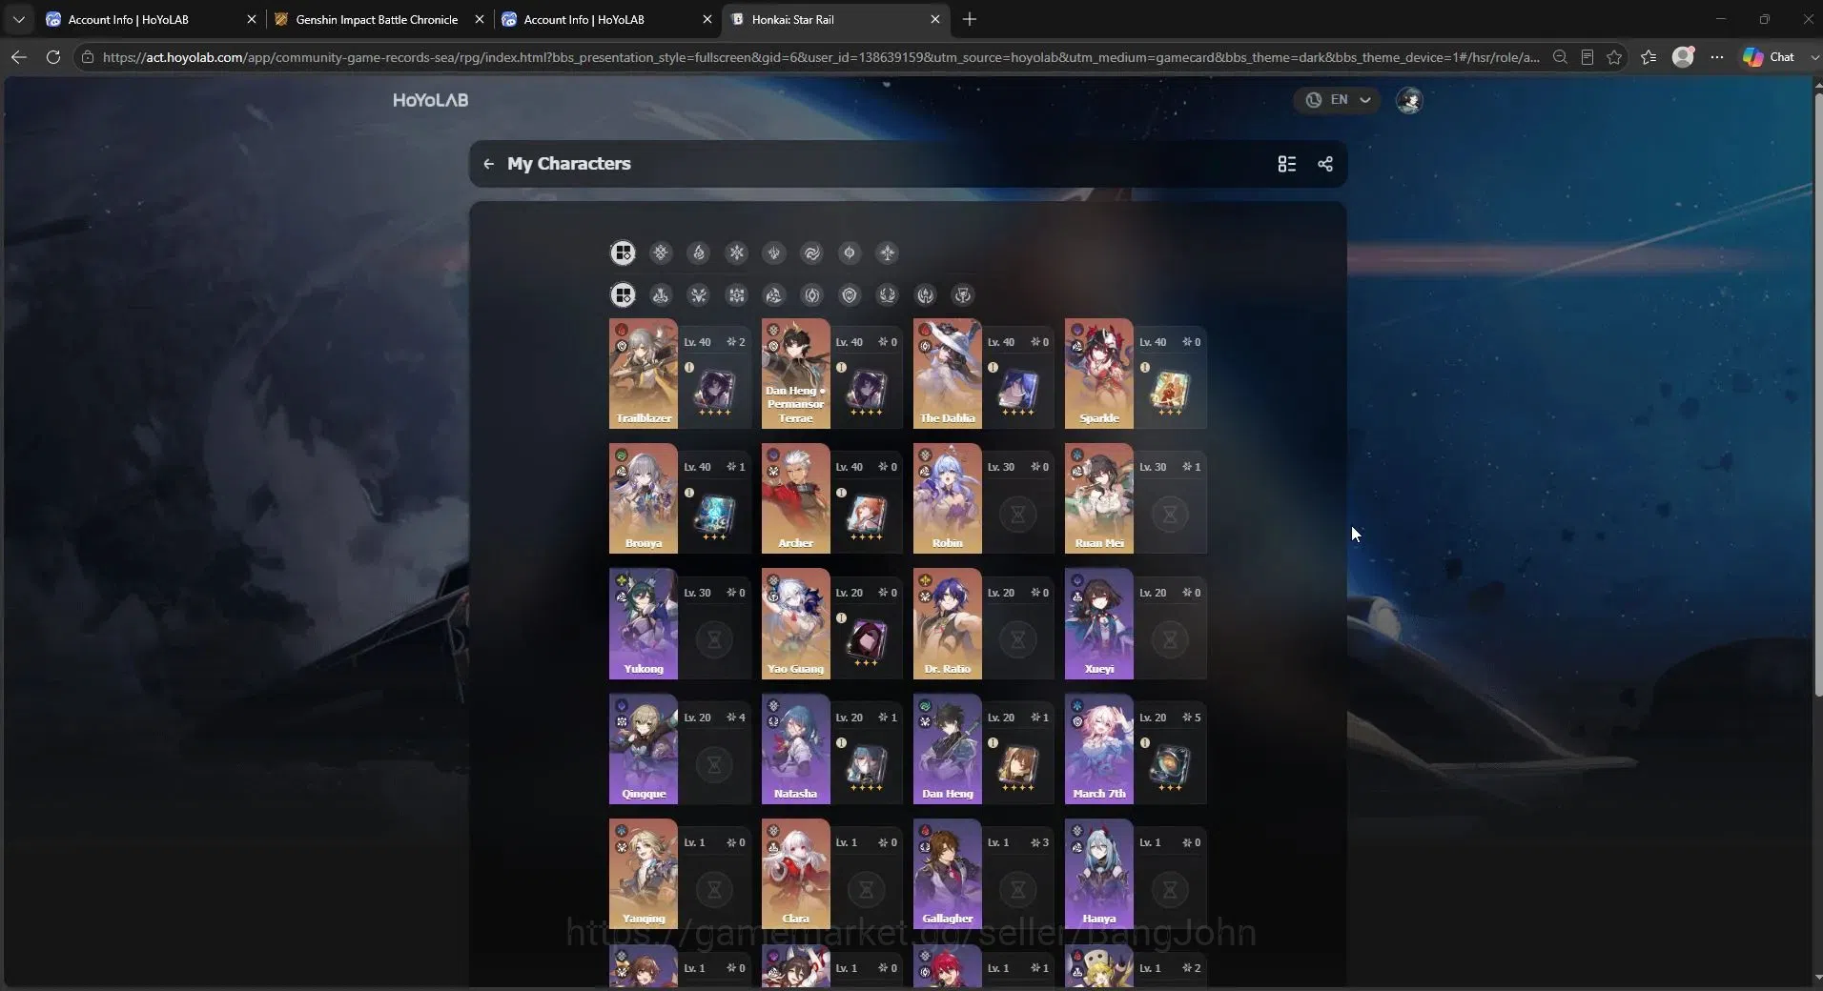Screen dimensions: 1823x991
Task: Open the browser favorites list
Action: click(x=1649, y=57)
